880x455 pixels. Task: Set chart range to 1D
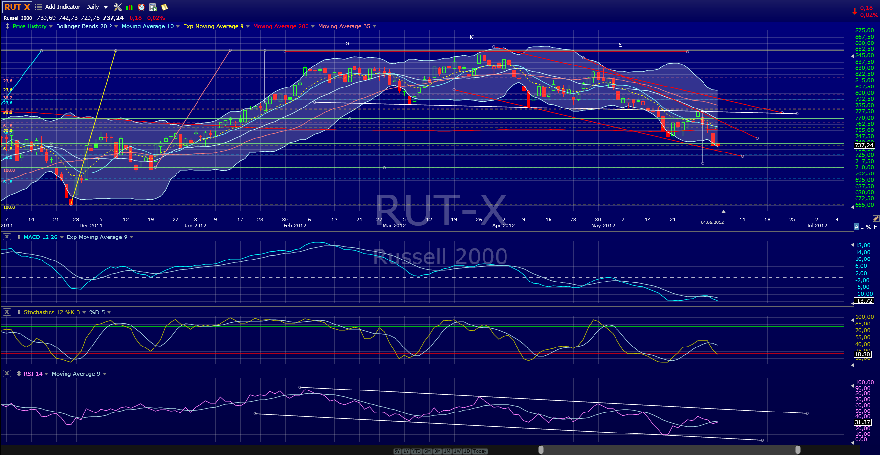point(467,451)
